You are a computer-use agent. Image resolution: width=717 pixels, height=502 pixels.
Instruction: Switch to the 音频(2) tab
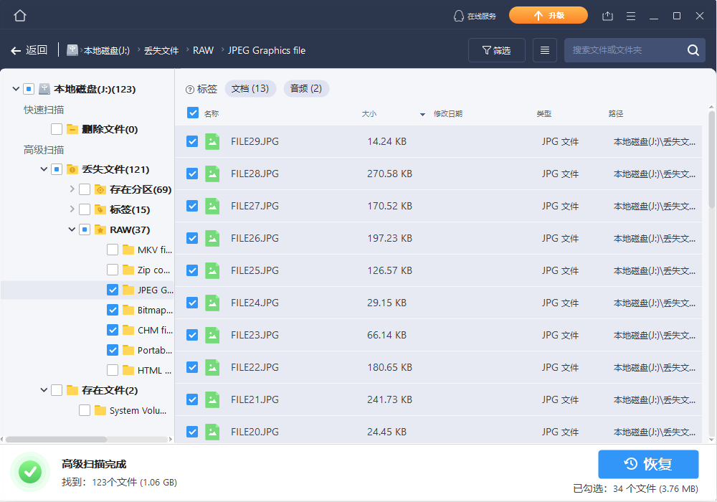point(306,89)
